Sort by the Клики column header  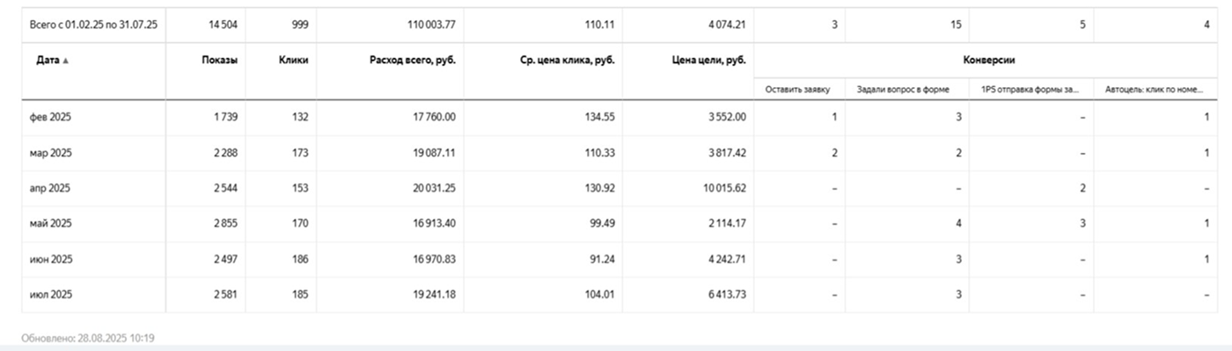(x=294, y=61)
